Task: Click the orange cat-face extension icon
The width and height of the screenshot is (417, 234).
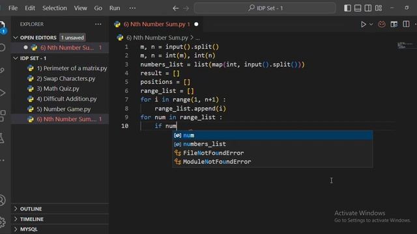Action: (382, 24)
